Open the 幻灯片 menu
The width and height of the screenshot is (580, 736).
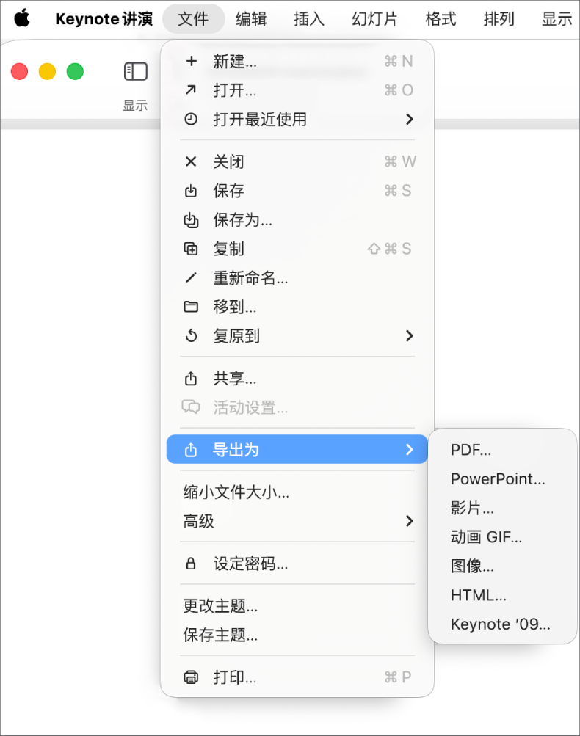tap(373, 19)
